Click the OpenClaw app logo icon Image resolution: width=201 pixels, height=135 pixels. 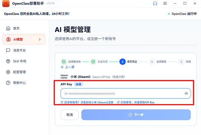tap(6, 3)
